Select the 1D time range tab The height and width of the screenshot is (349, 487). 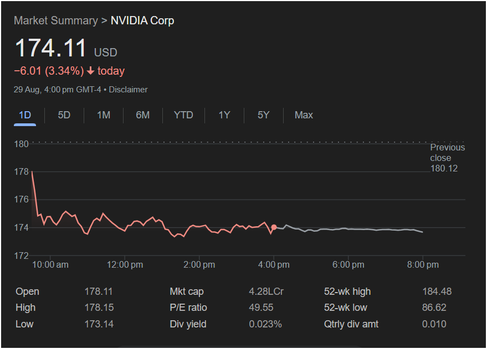[25, 115]
